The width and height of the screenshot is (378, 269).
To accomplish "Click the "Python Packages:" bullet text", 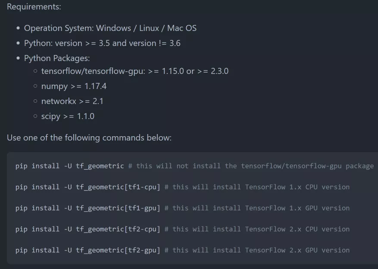I will tap(57, 58).
